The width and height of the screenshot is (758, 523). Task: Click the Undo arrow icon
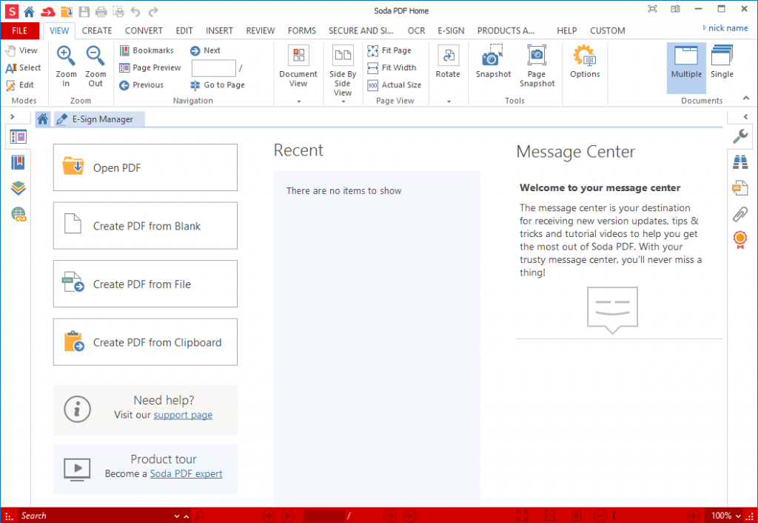[135, 12]
